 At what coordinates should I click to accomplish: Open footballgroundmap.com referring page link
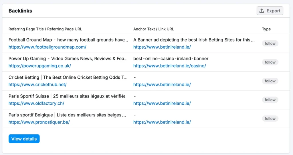coord(47,47)
